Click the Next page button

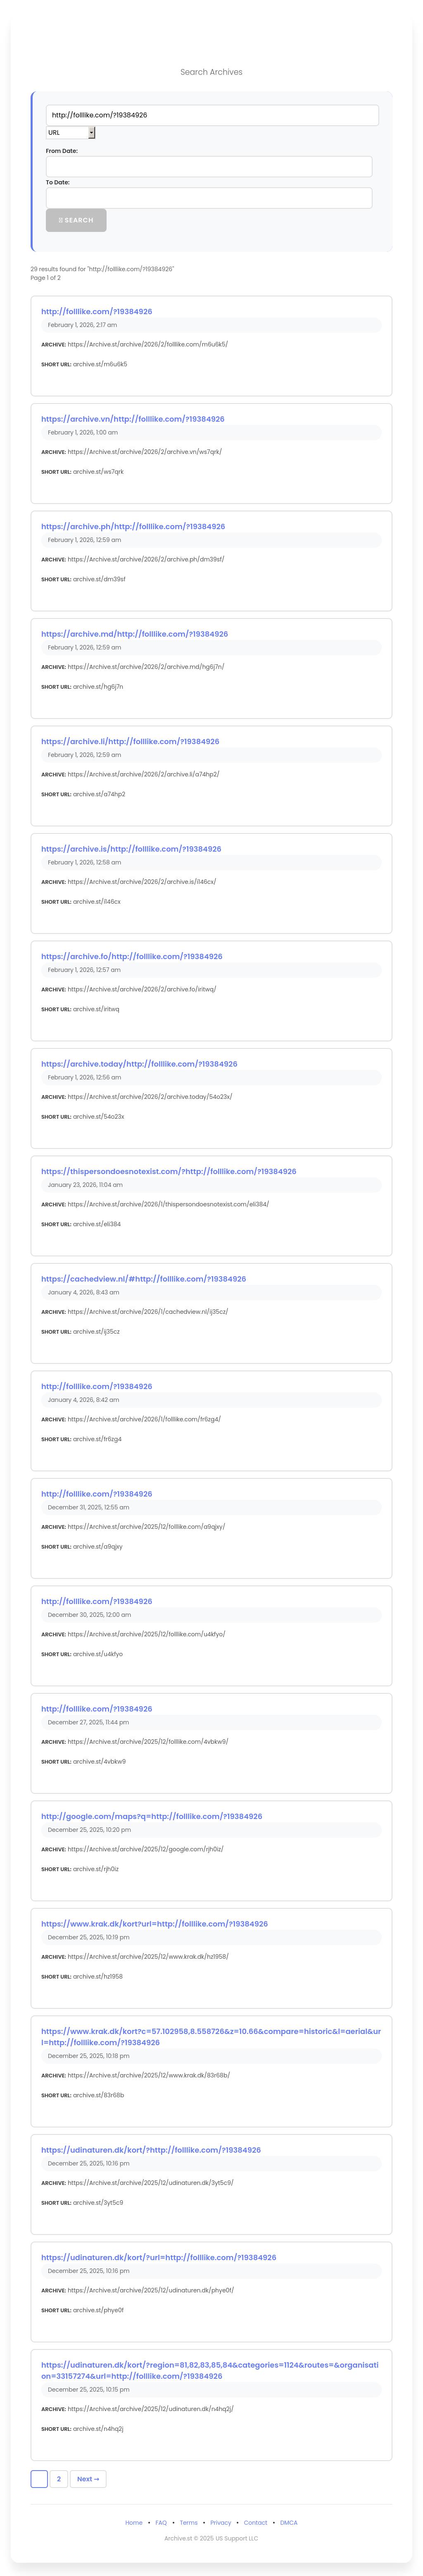pyautogui.click(x=88, y=2478)
